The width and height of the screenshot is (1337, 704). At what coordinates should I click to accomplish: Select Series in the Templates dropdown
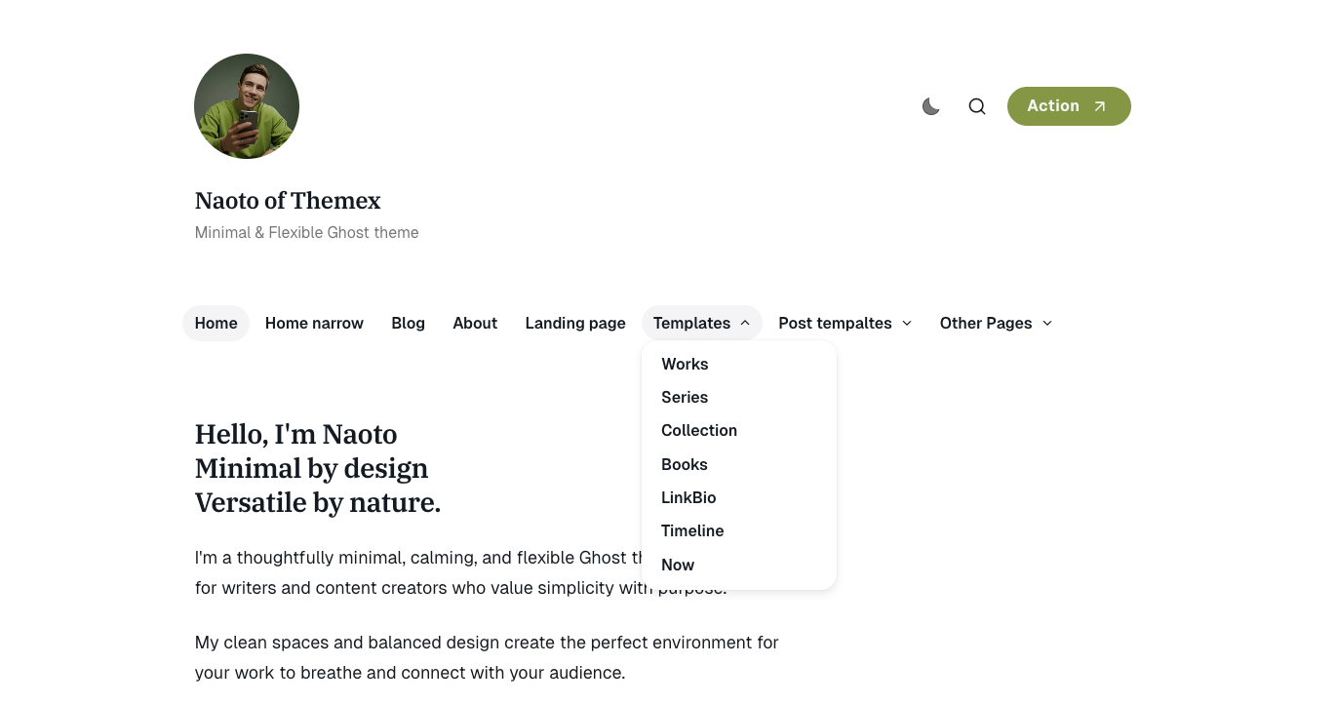point(685,397)
